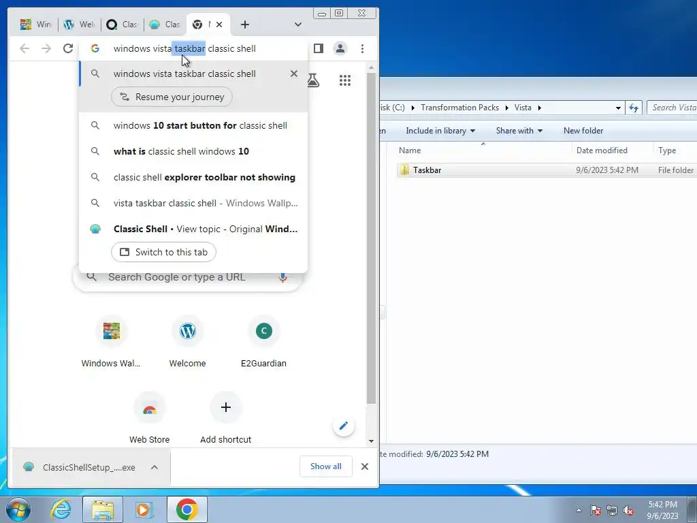Click Chrome's forward navigation arrow
This screenshot has width=697, height=523.
[x=46, y=48]
